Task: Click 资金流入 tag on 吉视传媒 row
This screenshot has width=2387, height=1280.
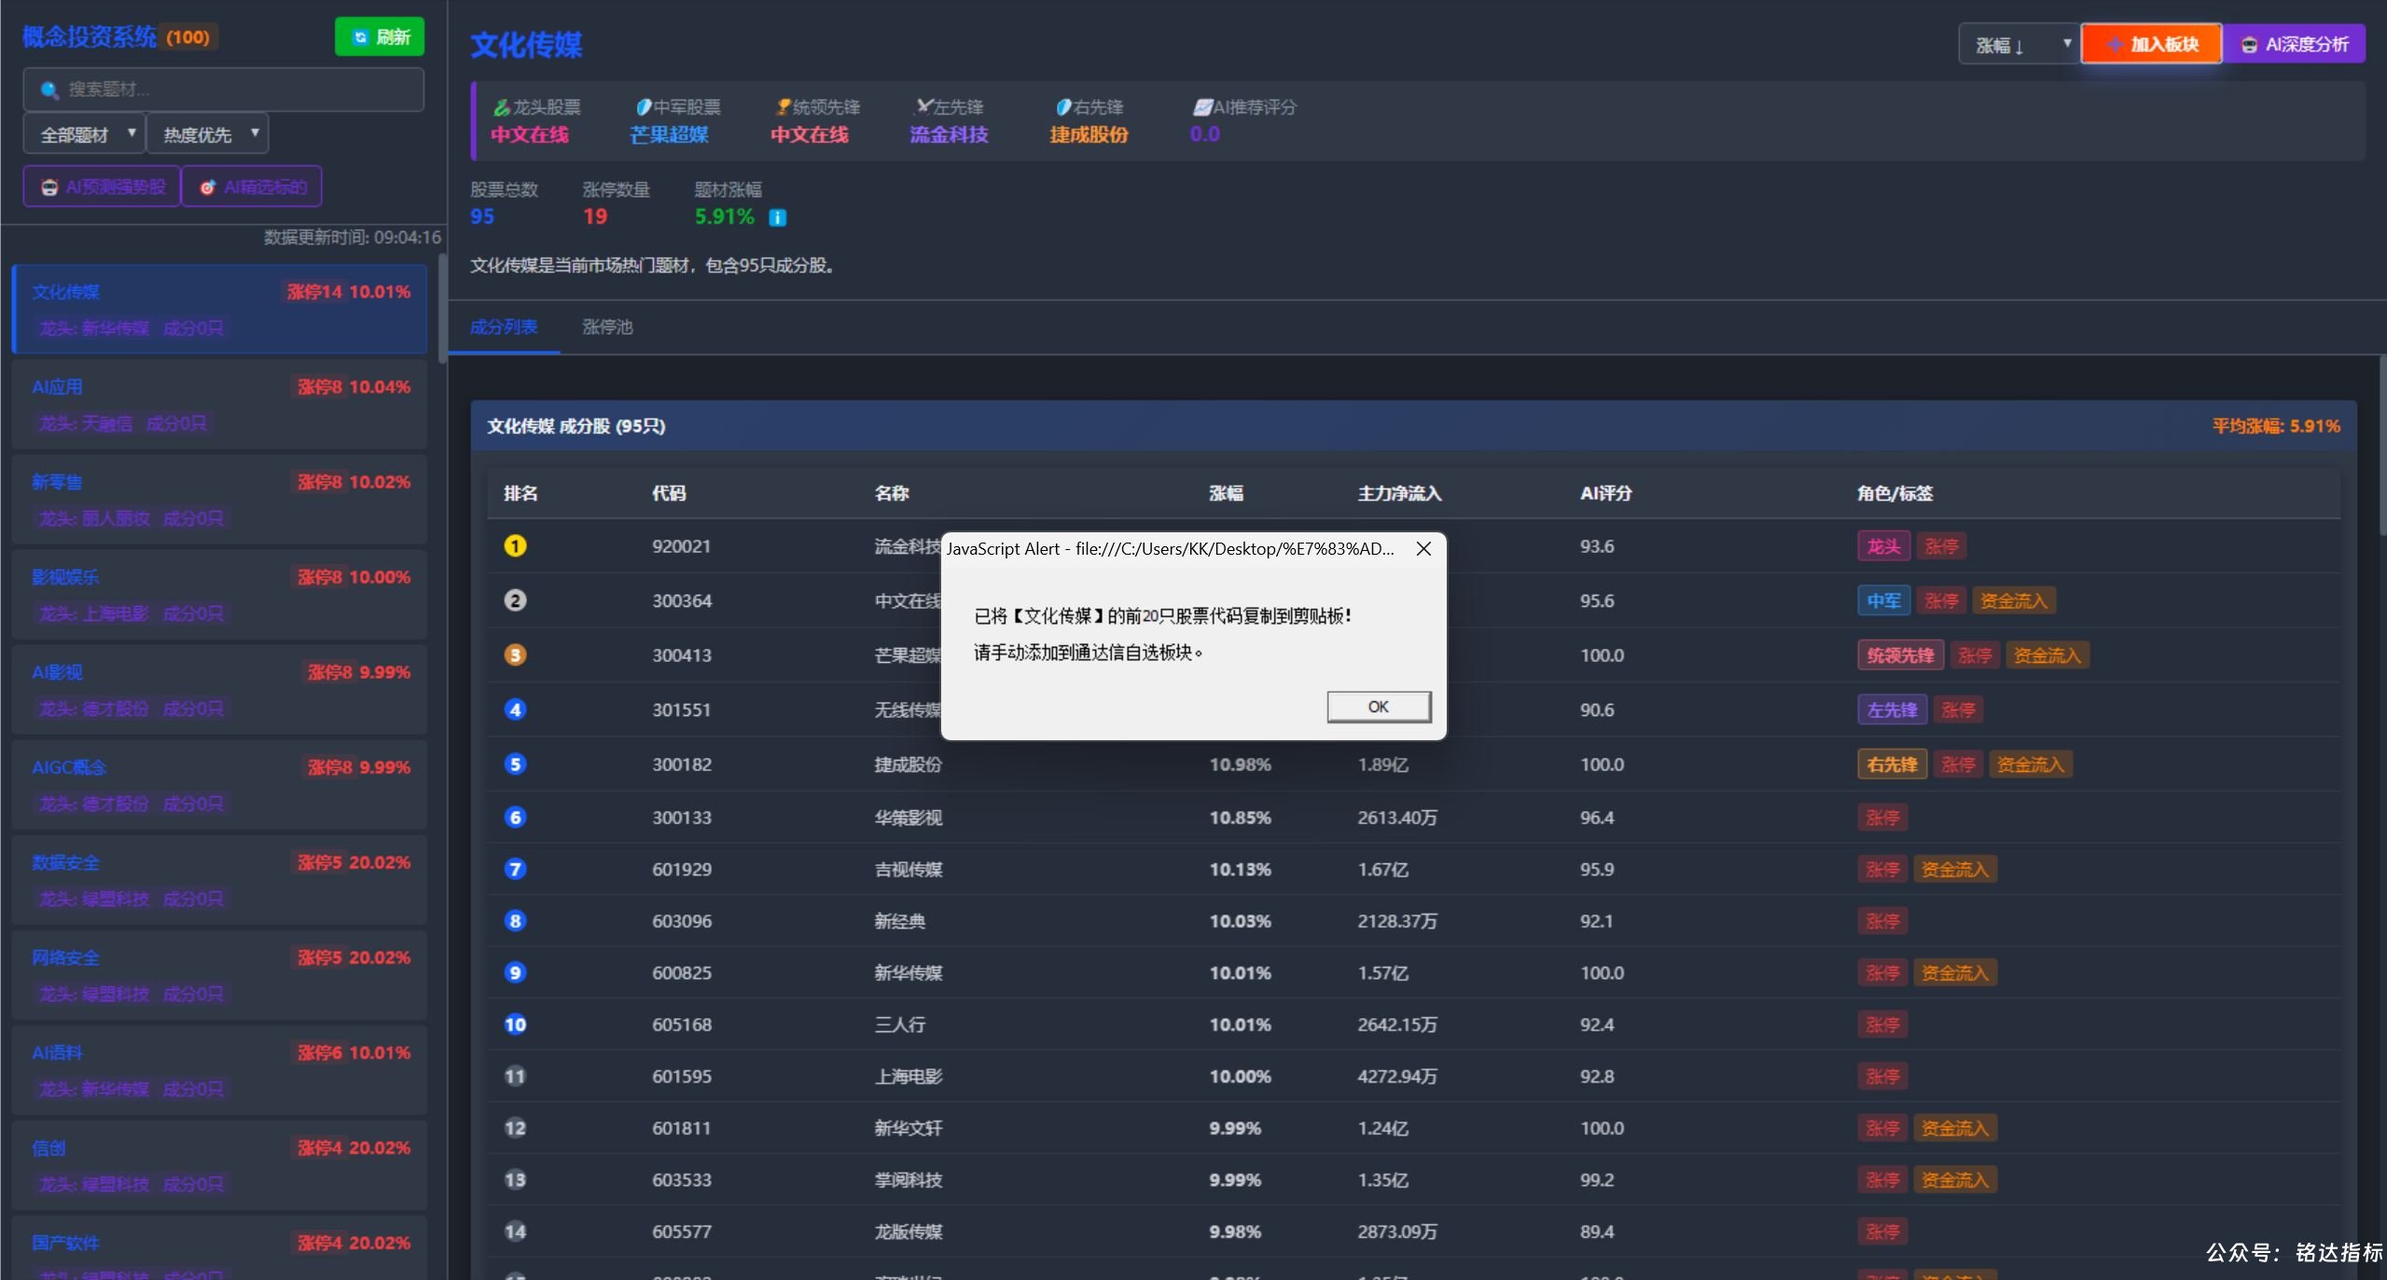Action: (1954, 870)
